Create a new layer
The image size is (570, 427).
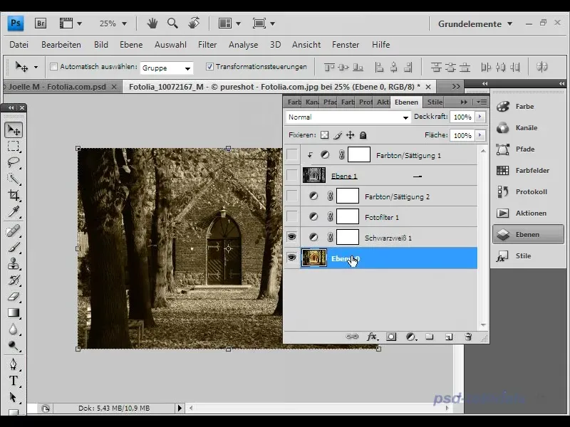[x=449, y=337]
